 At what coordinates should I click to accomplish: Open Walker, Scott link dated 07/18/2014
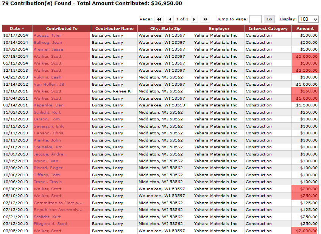click(x=47, y=57)
